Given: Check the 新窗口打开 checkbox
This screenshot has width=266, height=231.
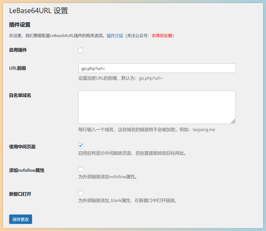Looking at the screenshot, I should pos(81,193).
